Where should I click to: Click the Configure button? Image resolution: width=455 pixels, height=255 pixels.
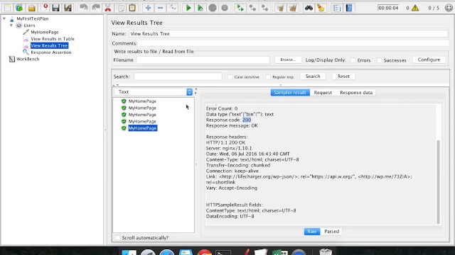429,59
